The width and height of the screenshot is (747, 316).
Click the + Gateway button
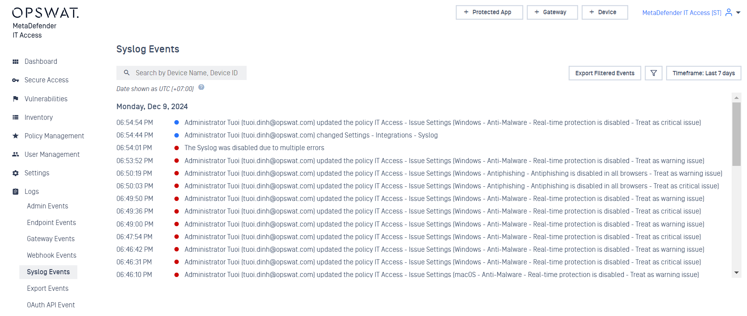tap(552, 12)
